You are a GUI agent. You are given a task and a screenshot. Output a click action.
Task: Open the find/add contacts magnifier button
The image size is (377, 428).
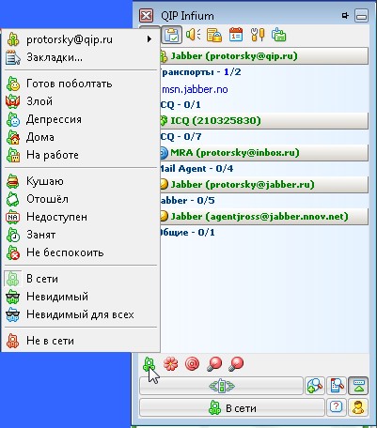point(315,386)
